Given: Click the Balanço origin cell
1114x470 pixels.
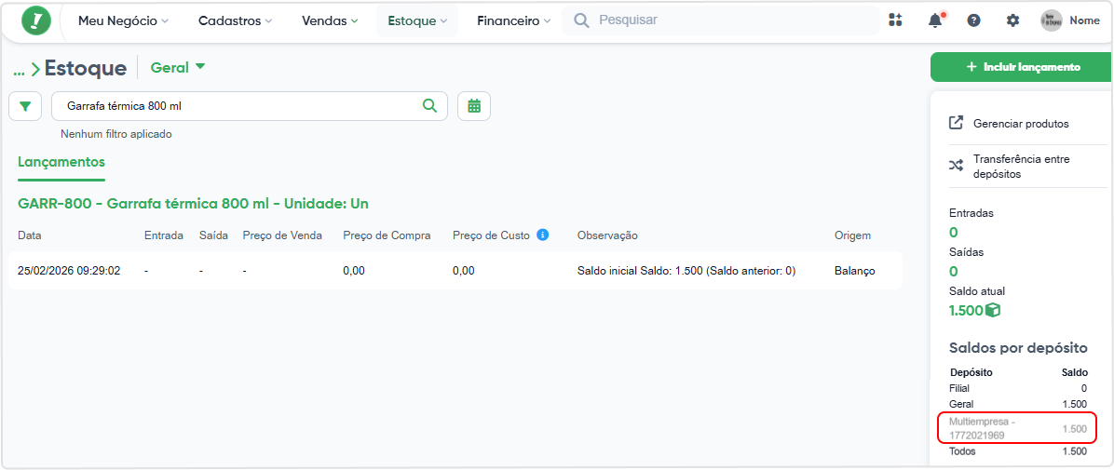Looking at the screenshot, I should coord(855,271).
